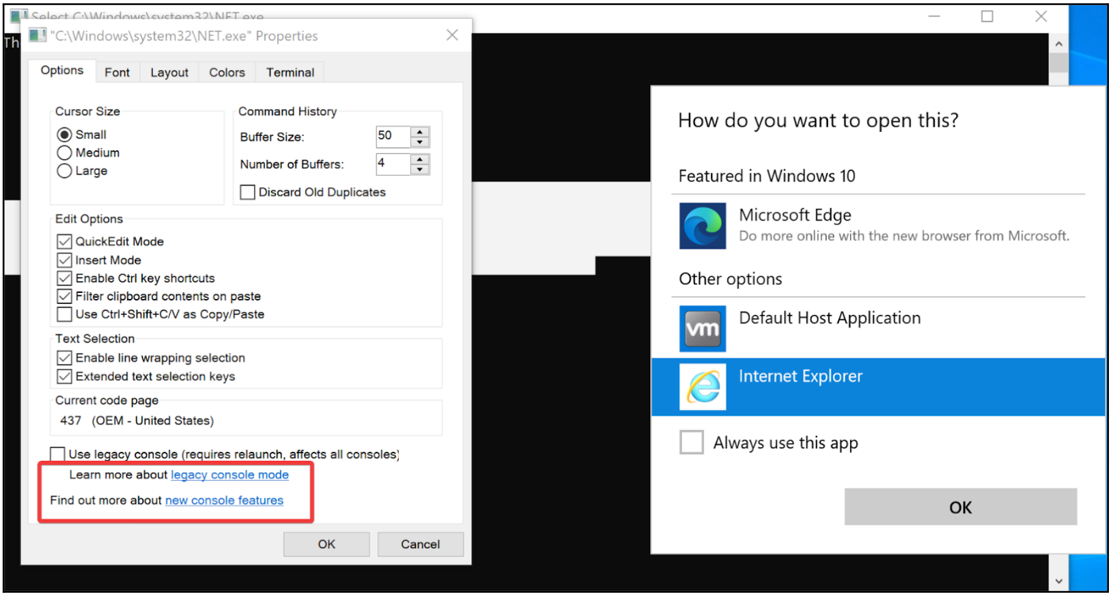The height and width of the screenshot is (596, 1112).
Task: Open new console features link
Action: coord(224,500)
